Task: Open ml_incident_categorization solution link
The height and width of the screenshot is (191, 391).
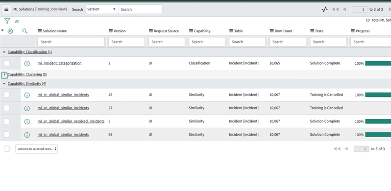Action: tap(60, 63)
